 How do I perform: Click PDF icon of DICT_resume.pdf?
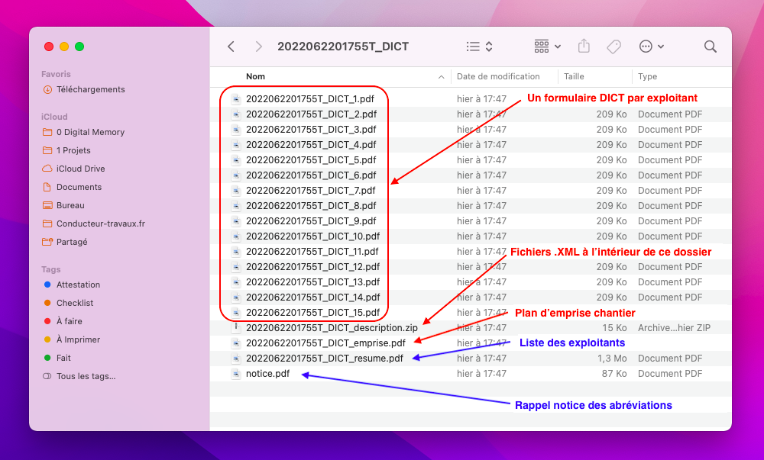tap(236, 359)
